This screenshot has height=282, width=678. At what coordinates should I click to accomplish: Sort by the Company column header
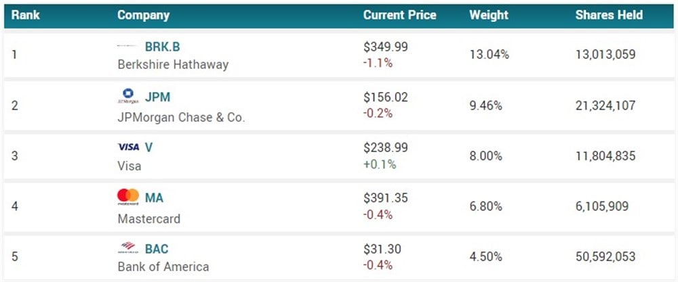coord(143,15)
